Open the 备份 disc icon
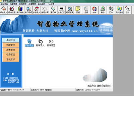134x122 pixels. pos(103,10)
